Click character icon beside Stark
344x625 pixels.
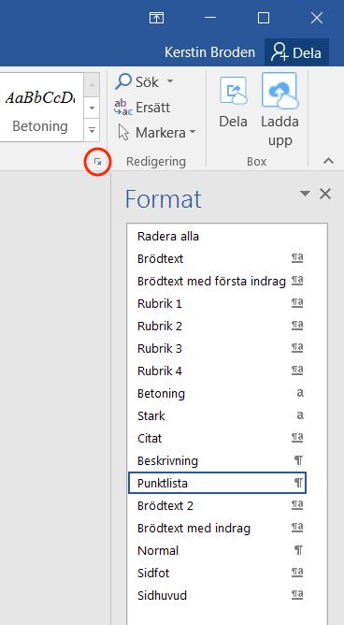click(x=300, y=415)
